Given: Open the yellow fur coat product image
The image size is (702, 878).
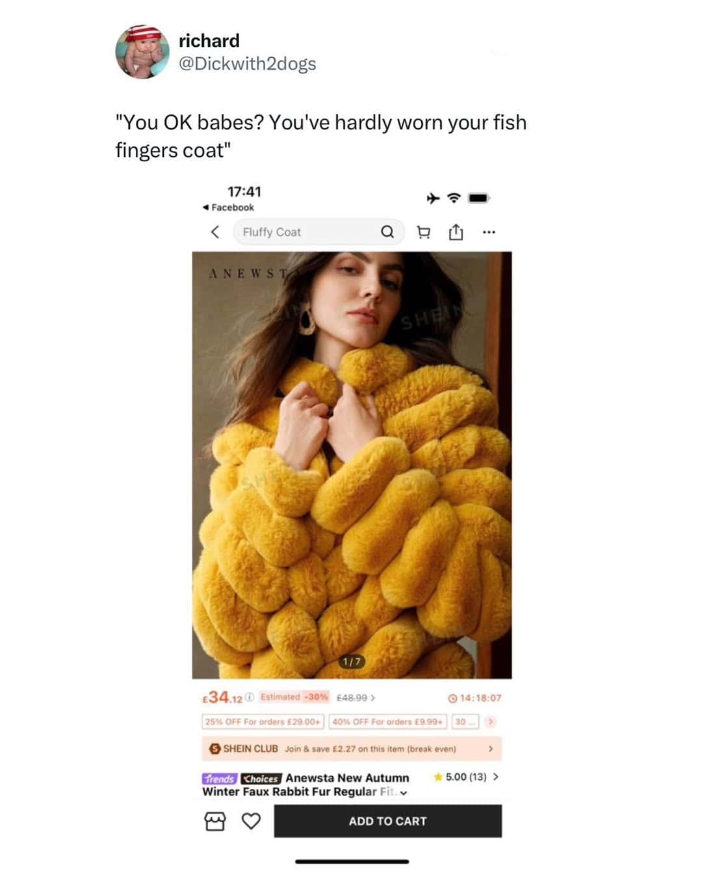Looking at the screenshot, I should (352, 465).
